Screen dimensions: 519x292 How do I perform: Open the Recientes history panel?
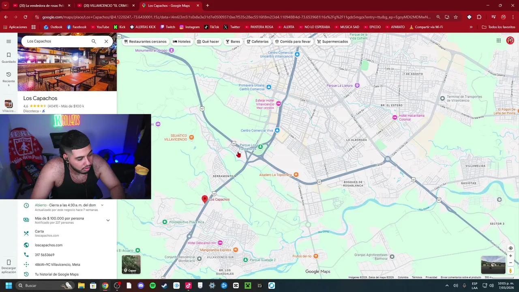(9, 79)
